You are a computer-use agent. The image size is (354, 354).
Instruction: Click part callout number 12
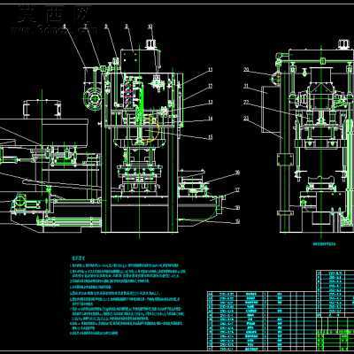(x=210, y=86)
